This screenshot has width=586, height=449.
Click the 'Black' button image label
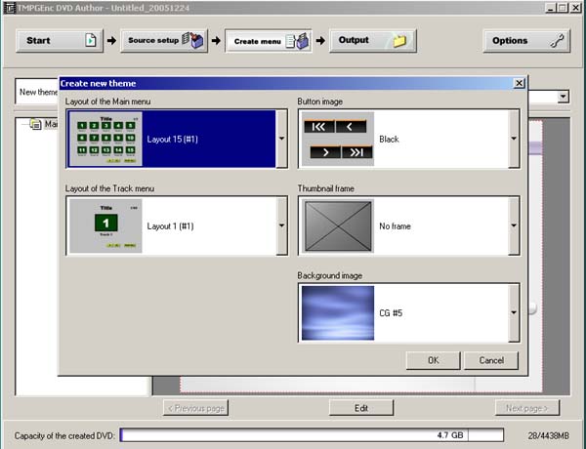point(389,140)
